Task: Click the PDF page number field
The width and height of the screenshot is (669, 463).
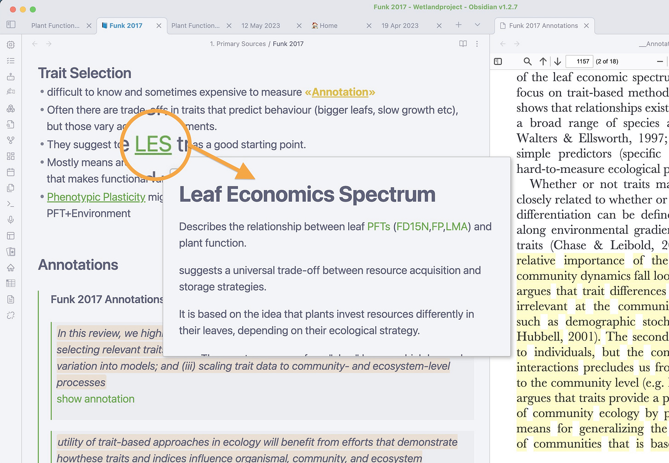Action: (x=579, y=61)
